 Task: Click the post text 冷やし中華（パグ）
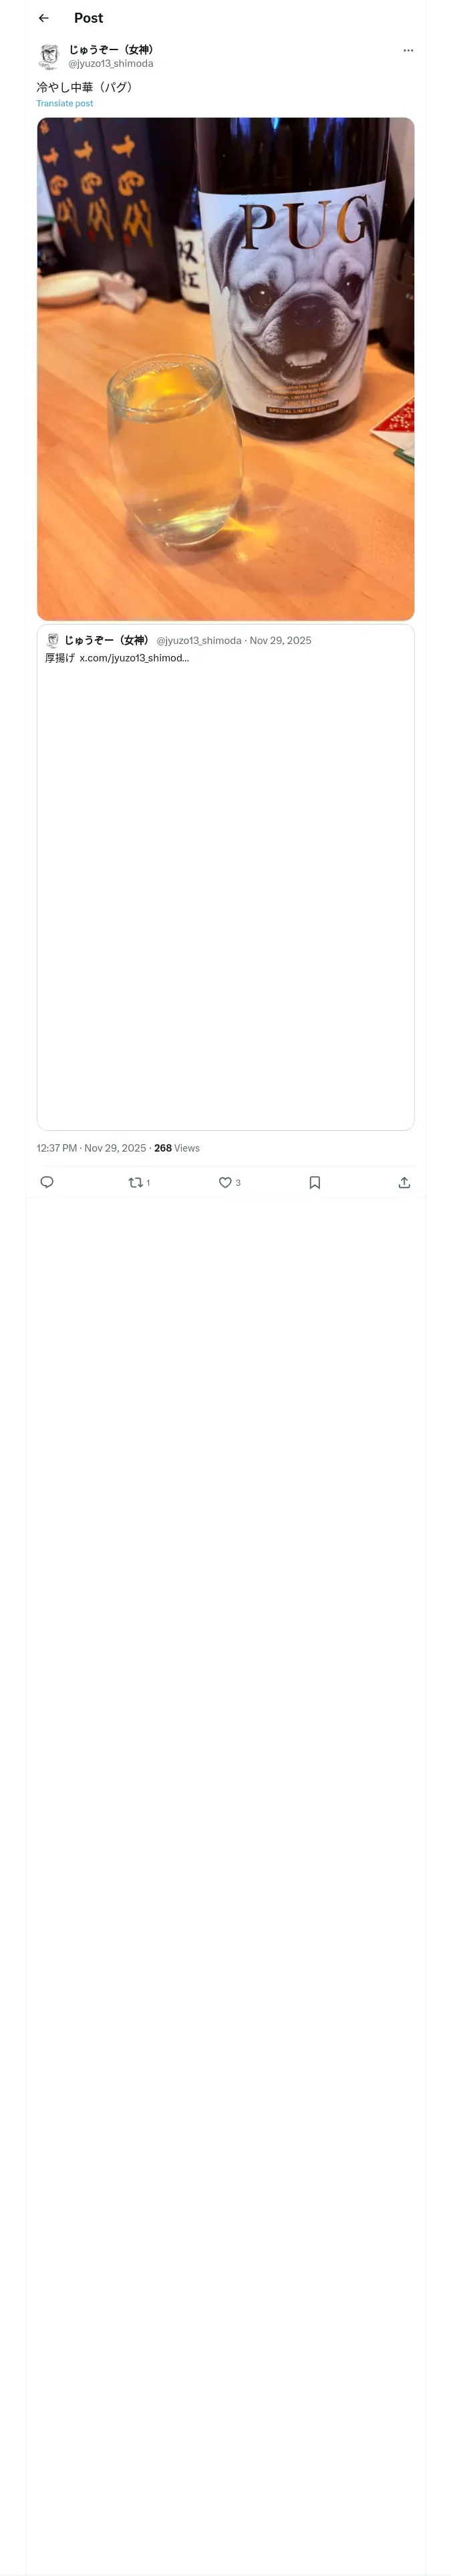(x=85, y=87)
